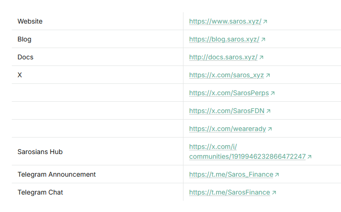Open the https://blog.saros.xyz/ blog link
The image size is (341, 212).
tap(224, 40)
